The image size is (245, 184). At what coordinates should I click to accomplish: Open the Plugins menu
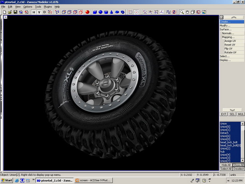click(x=48, y=7)
